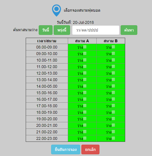Image resolution: width=152 pixels, height=156 pixels.
Task: Tick สนาม A checkbox for 16.00-17.00
Action: click(85, 99)
